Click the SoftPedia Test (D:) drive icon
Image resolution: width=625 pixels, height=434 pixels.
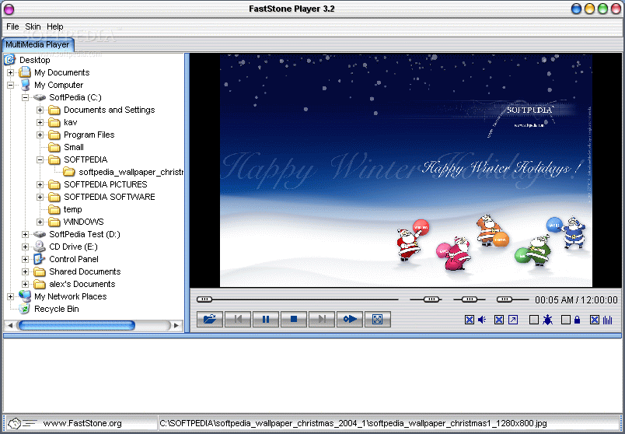(x=40, y=234)
